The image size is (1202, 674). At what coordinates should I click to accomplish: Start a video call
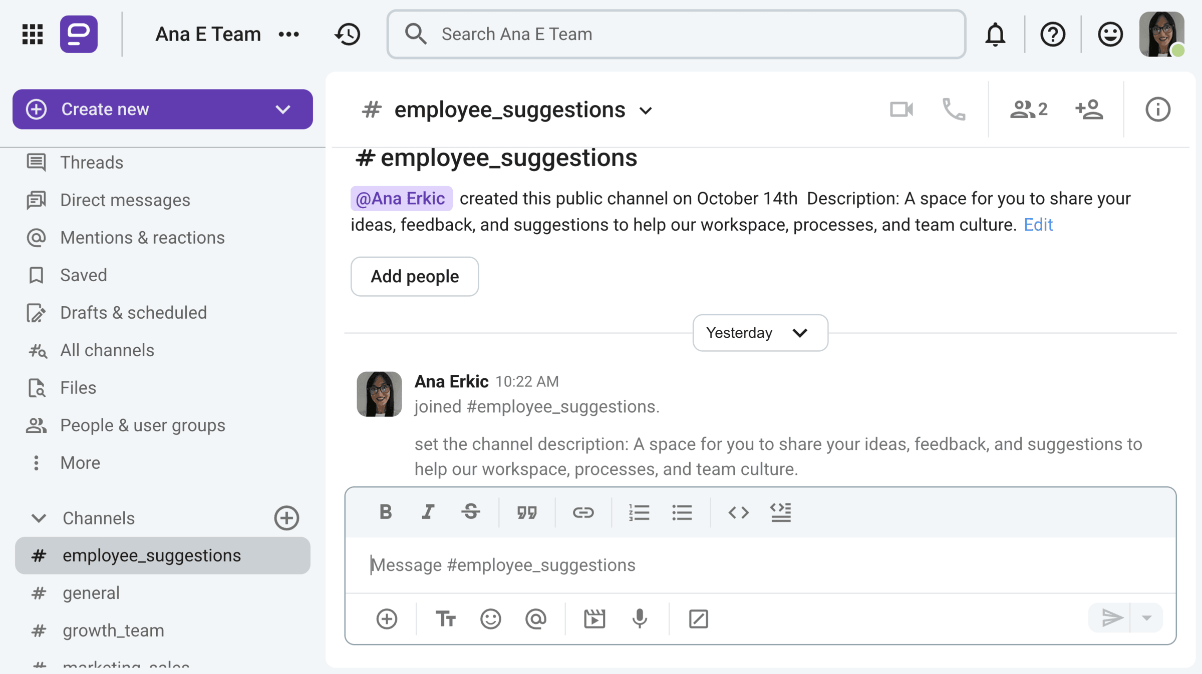[901, 109]
